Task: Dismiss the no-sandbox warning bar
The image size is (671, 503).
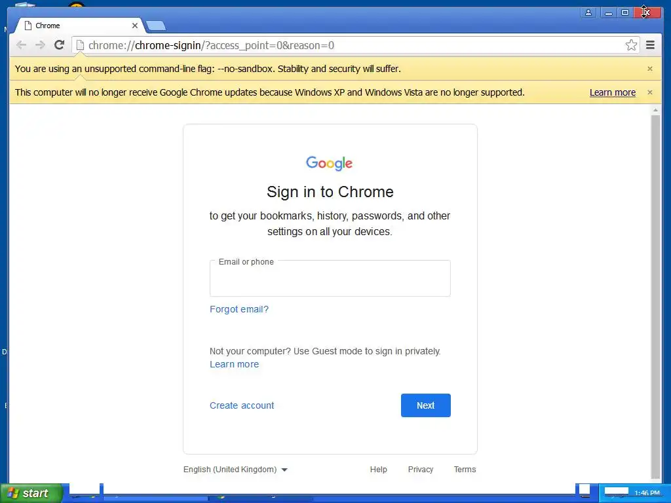Action: tap(649, 69)
